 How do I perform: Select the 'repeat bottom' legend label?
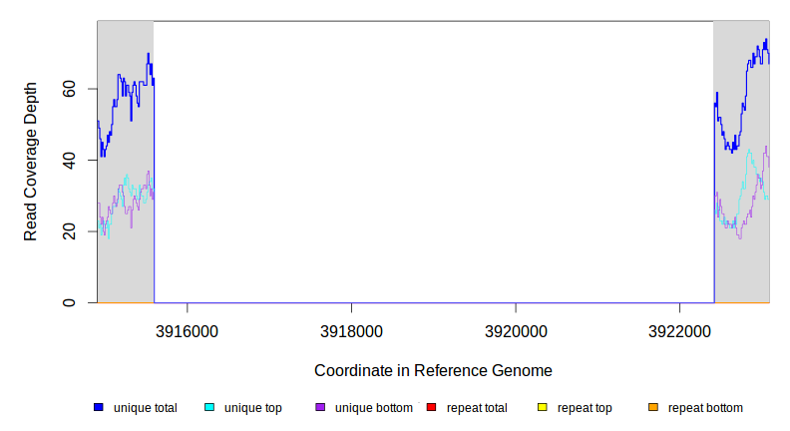pyautogui.click(x=705, y=408)
